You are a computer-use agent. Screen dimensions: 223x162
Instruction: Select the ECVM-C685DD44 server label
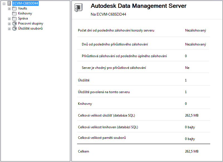click(x=26, y=3)
